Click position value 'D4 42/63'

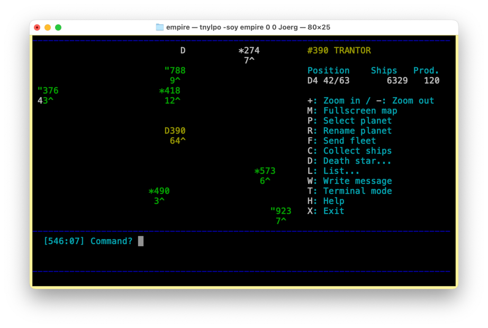tap(328, 80)
